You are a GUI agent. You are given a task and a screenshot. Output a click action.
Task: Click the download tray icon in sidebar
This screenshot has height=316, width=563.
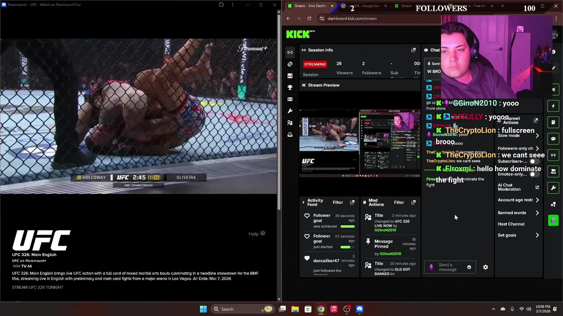[x=290, y=134]
